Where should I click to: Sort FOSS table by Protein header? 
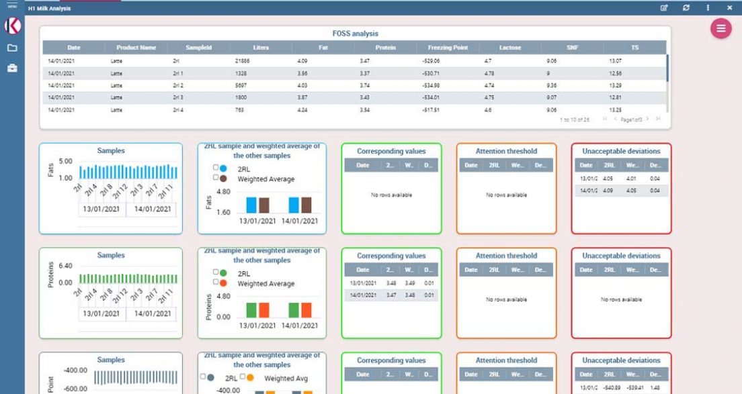(x=386, y=48)
